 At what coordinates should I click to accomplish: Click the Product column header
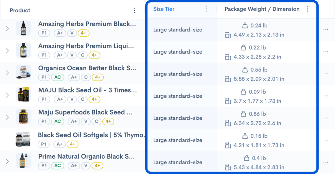(20, 10)
